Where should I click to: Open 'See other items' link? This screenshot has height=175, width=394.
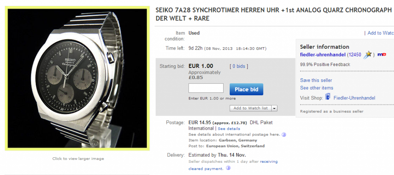(x=317, y=88)
